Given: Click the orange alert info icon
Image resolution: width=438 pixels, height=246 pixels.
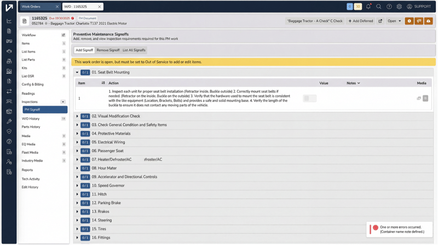Looking at the screenshot, I should pos(409,21).
